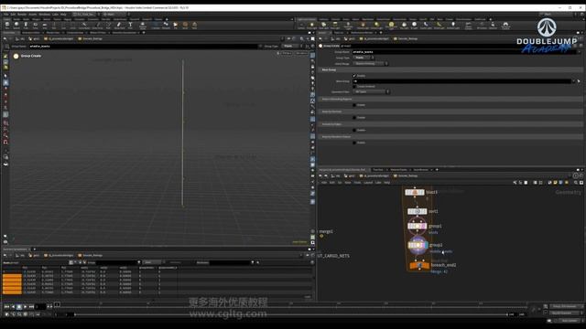Viewport: 586px width, 329px height.
Task: Click the frame range slider bar
Action: point(290,314)
